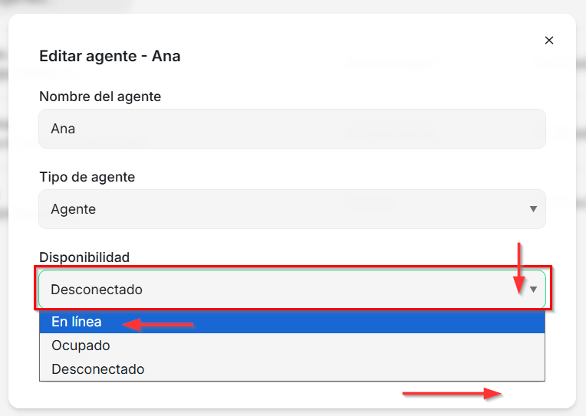Click the "Editar agente - Ana" dialog title
The width and height of the screenshot is (586, 416).
click(x=110, y=56)
